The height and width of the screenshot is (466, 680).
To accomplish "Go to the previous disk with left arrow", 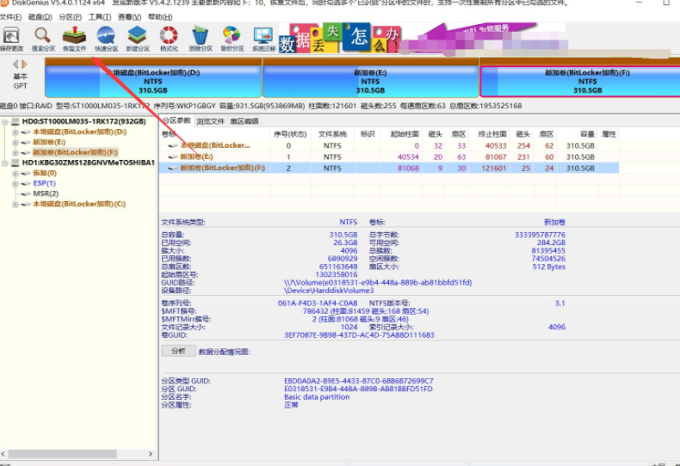I will click(x=15, y=64).
